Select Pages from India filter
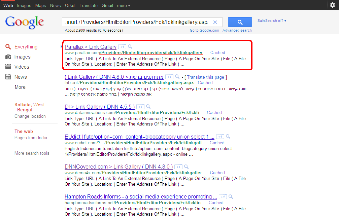 tap(31, 138)
